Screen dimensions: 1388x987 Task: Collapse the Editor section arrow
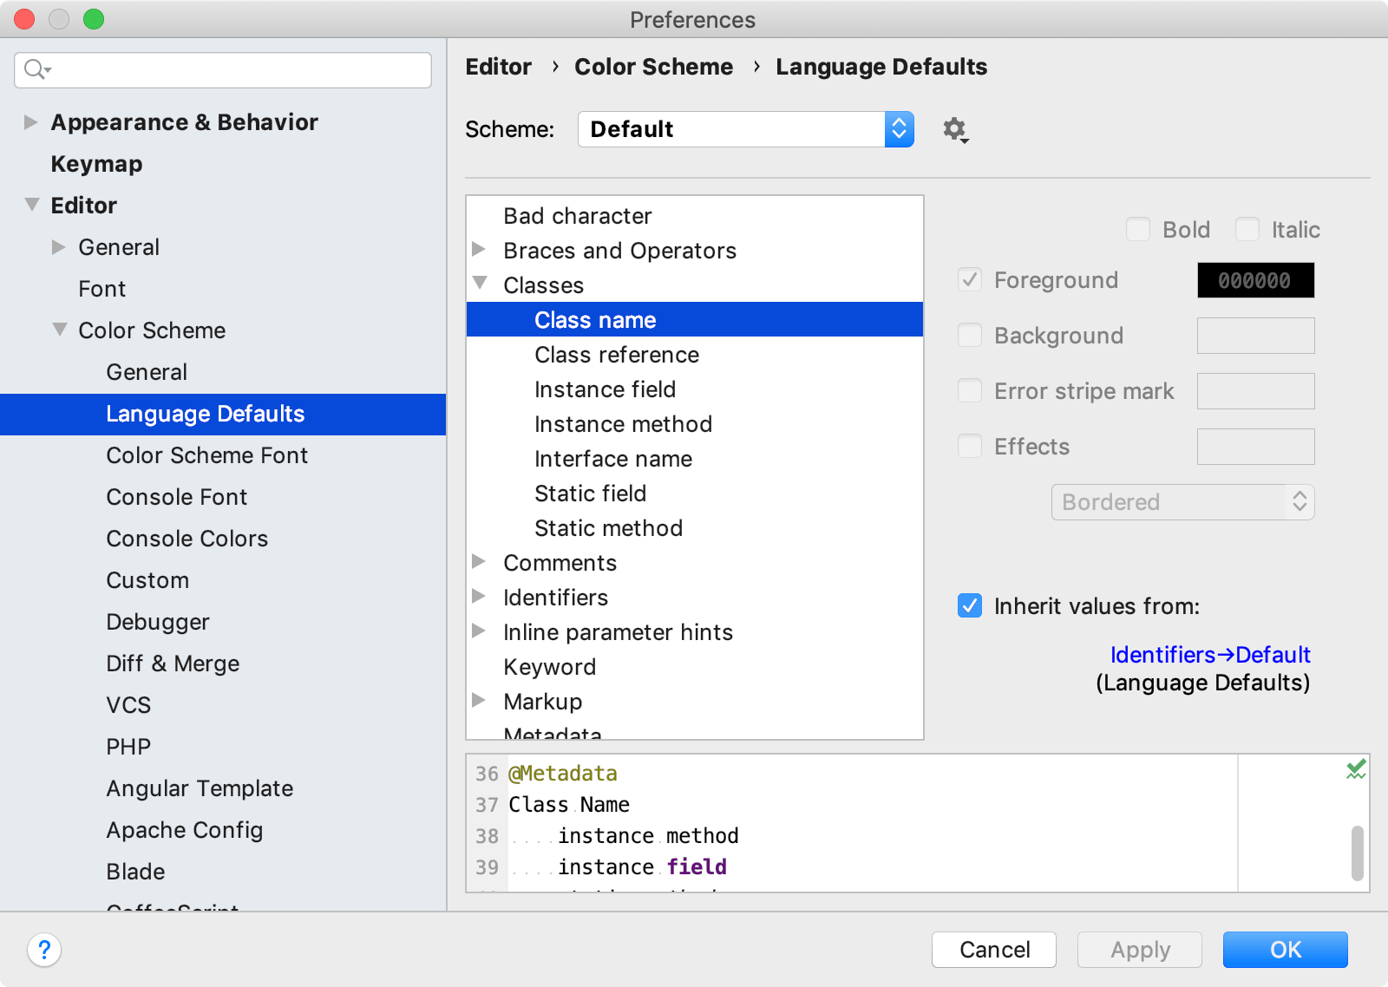click(32, 205)
